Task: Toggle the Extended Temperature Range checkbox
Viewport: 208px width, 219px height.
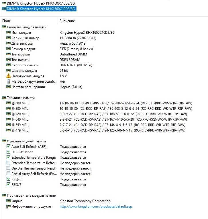Action: tap(8, 157)
